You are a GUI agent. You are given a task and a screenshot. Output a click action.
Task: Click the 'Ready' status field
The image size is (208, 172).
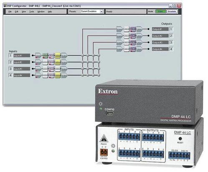pos(126,11)
